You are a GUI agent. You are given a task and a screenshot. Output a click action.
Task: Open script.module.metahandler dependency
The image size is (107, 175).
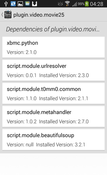point(53,116)
